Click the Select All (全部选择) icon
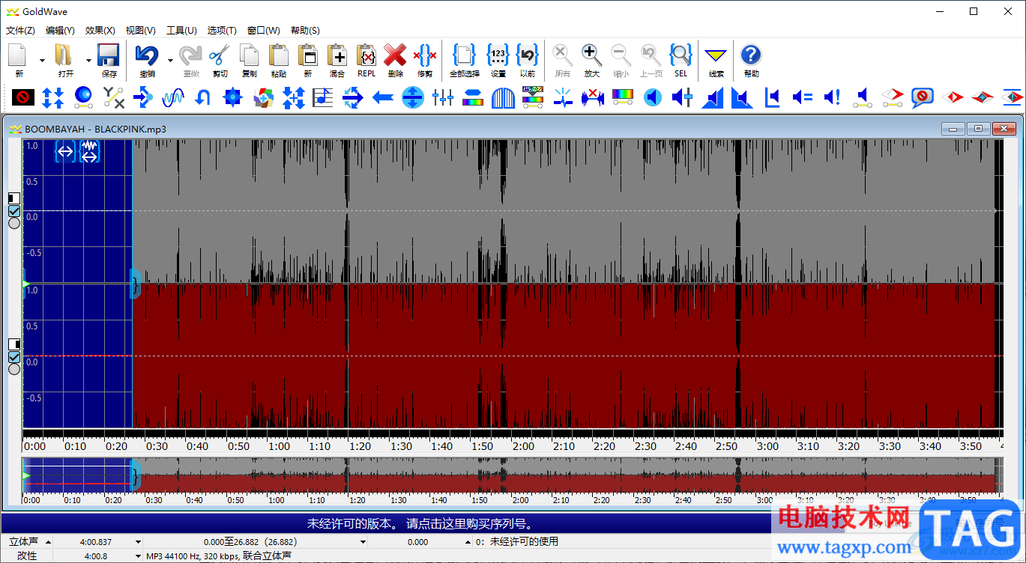This screenshot has width=1026, height=563. point(464,56)
